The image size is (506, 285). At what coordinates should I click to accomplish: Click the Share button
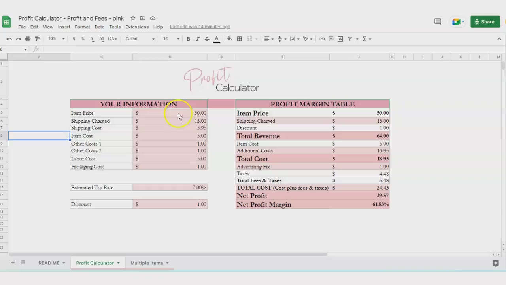(x=485, y=22)
